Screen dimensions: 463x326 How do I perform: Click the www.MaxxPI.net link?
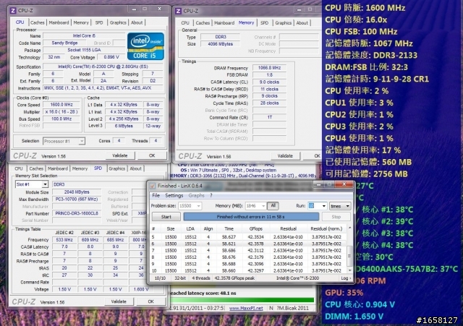coord(246,309)
